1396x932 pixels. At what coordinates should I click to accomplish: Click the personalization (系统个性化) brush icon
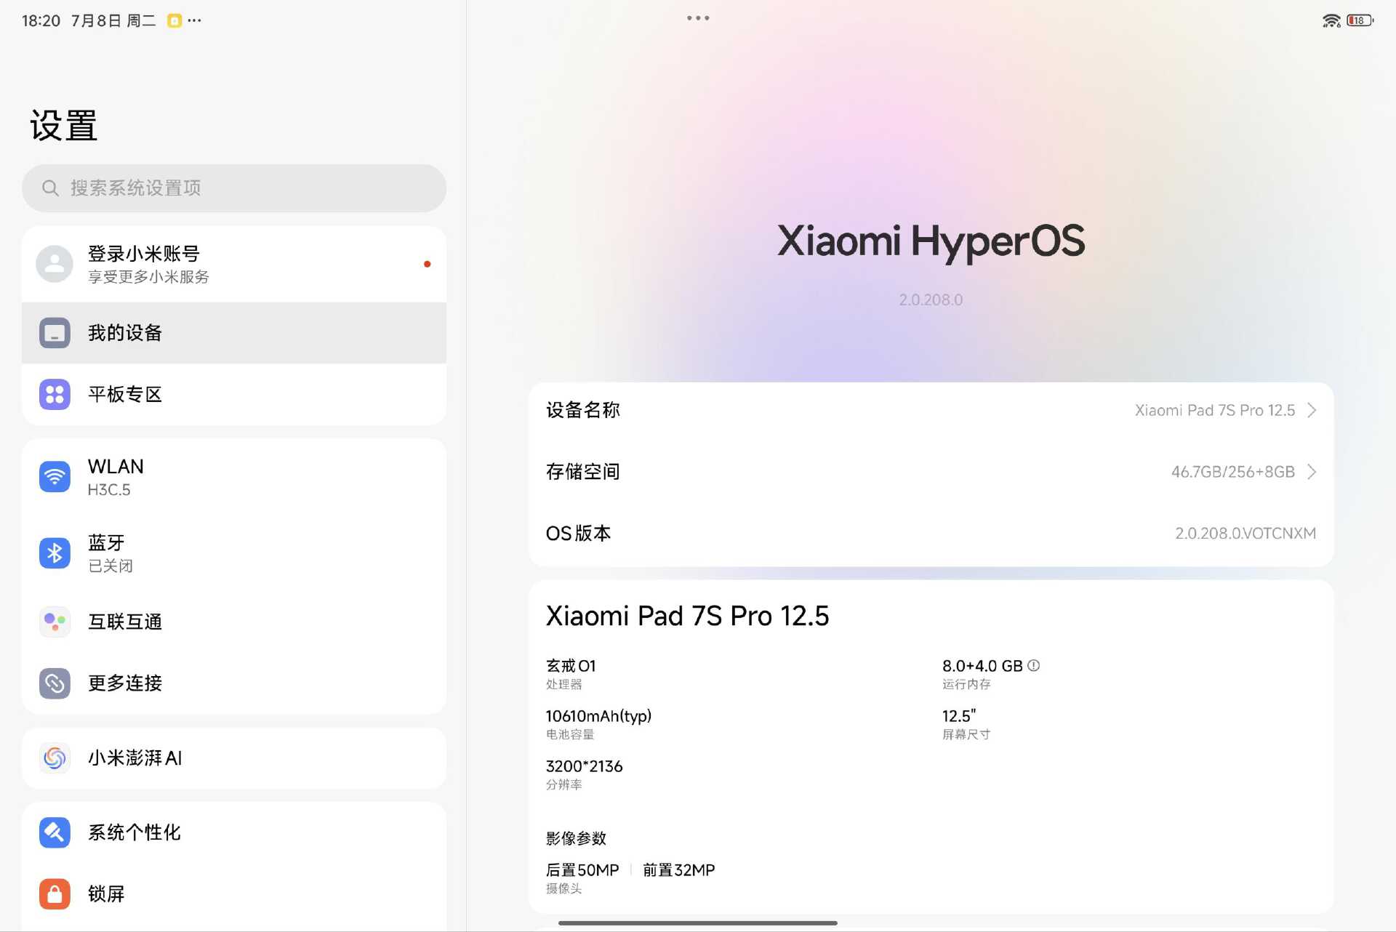tap(55, 832)
